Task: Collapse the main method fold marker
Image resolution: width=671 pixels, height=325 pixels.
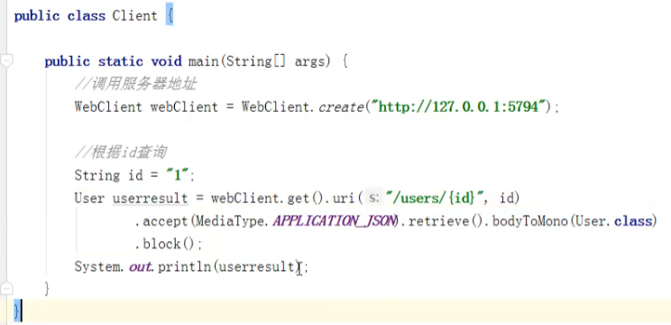Action: point(6,60)
